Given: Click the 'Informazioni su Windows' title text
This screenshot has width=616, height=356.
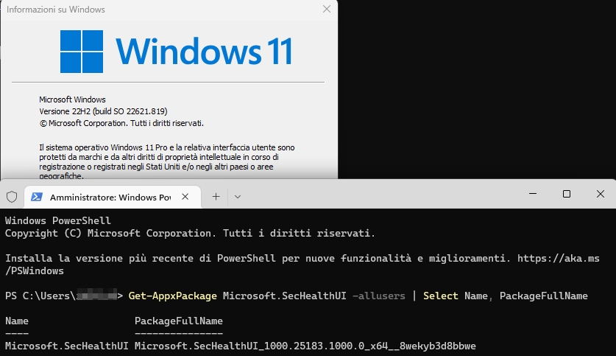Looking at the screenshot, I should (x=56, y=10).
